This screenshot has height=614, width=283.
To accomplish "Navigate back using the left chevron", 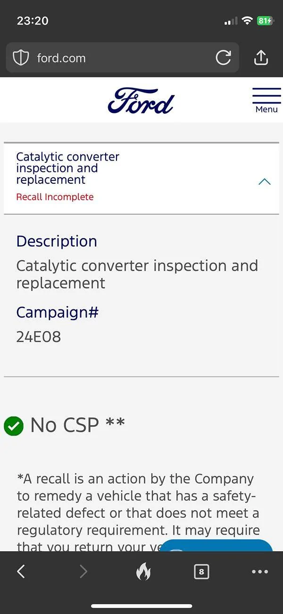I will [x=21, y=571].
